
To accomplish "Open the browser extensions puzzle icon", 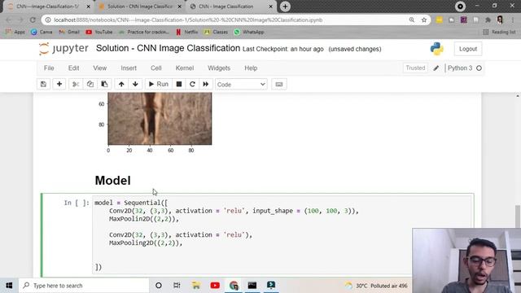I will point(488,20).
